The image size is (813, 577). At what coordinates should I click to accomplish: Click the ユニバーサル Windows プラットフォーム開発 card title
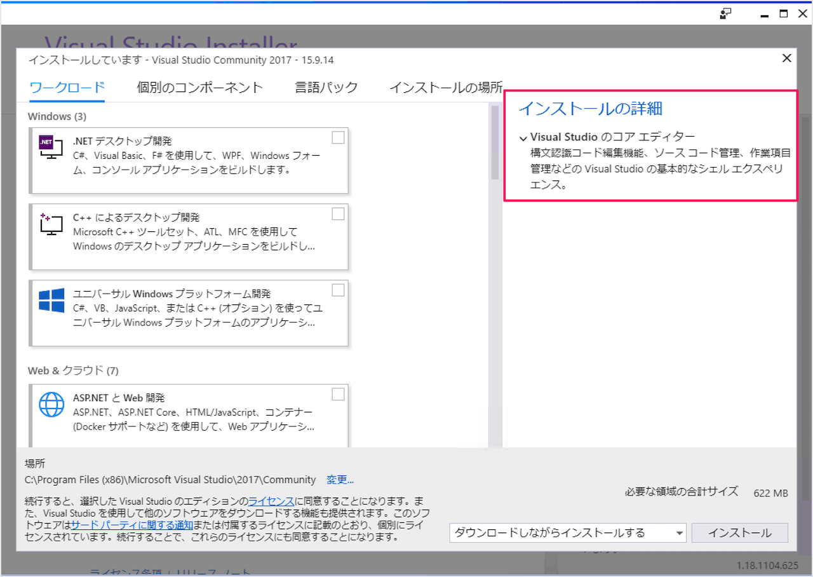pos(172,294)
